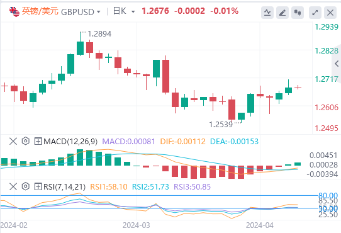Click the 80.00 RSI level label

[x=328, y=195]
